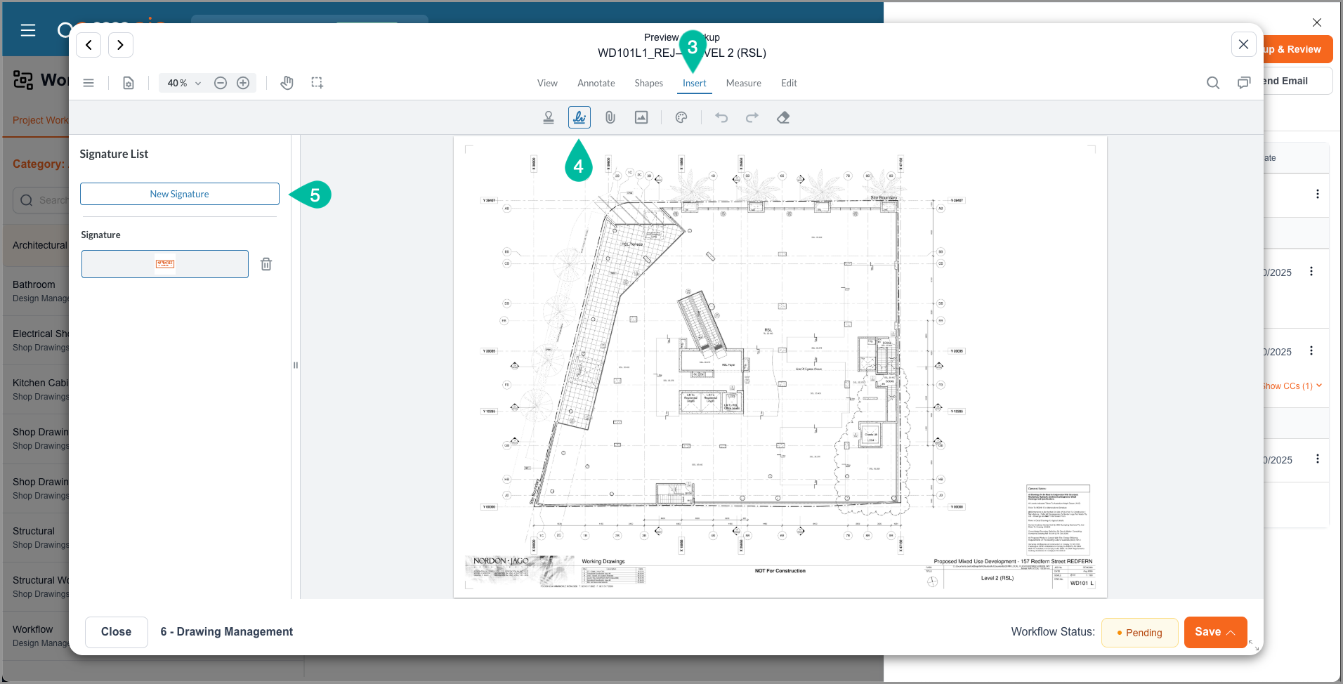Expand the Save button options
Screen dimensions: 1343x684
click(1231, 632)
